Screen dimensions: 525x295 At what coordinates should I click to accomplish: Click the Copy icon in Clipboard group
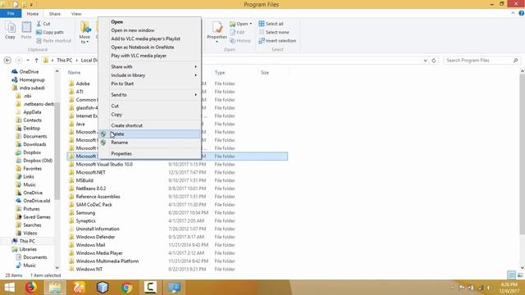coord(10,27)
